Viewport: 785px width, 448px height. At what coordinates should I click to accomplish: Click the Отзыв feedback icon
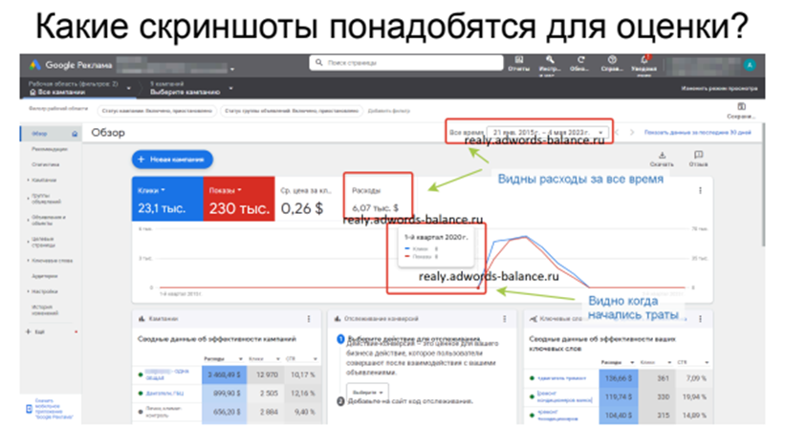click(698, 155)
